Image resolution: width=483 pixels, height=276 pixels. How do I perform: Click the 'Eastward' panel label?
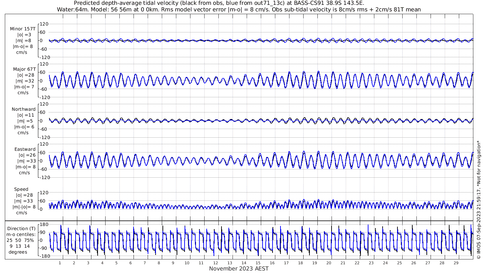point(25,149)
